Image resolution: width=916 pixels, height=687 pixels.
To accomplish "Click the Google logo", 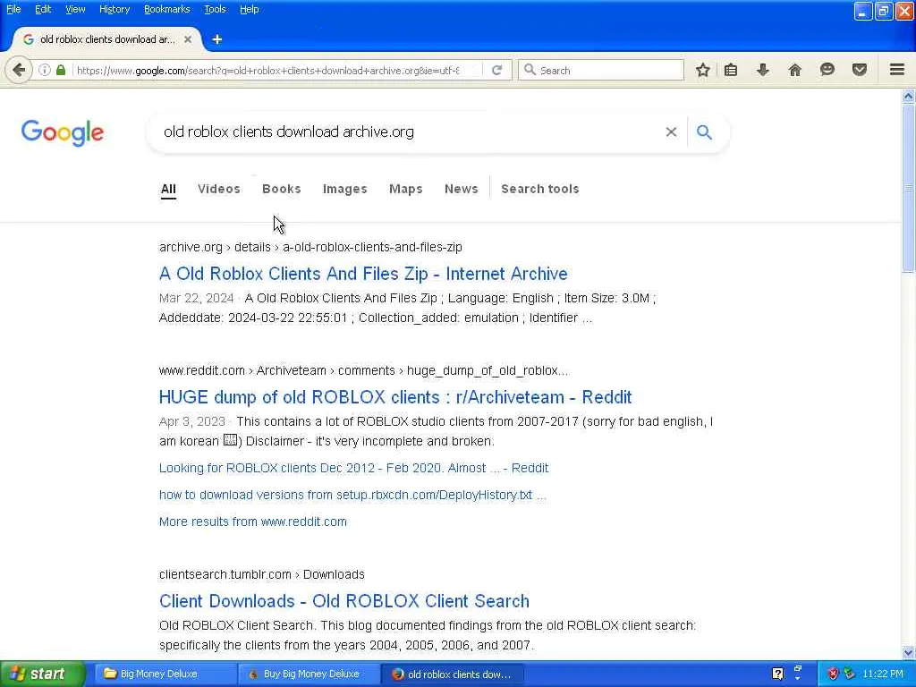I will click(x=63, y=132).
